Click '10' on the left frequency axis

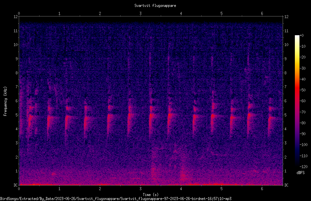pos(16,45)
